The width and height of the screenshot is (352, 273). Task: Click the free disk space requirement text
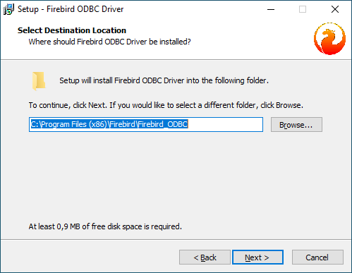105,226
